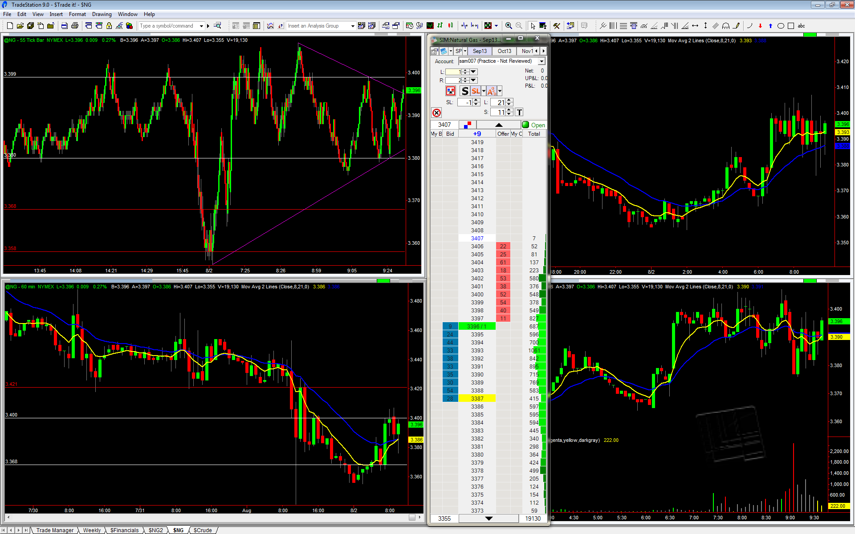
Task: Select the abc text drawing tool
Action: tap(802, 26)
